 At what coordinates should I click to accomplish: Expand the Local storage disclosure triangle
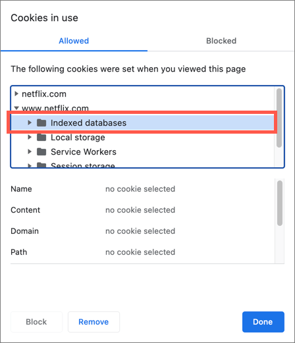click(30, 137)
